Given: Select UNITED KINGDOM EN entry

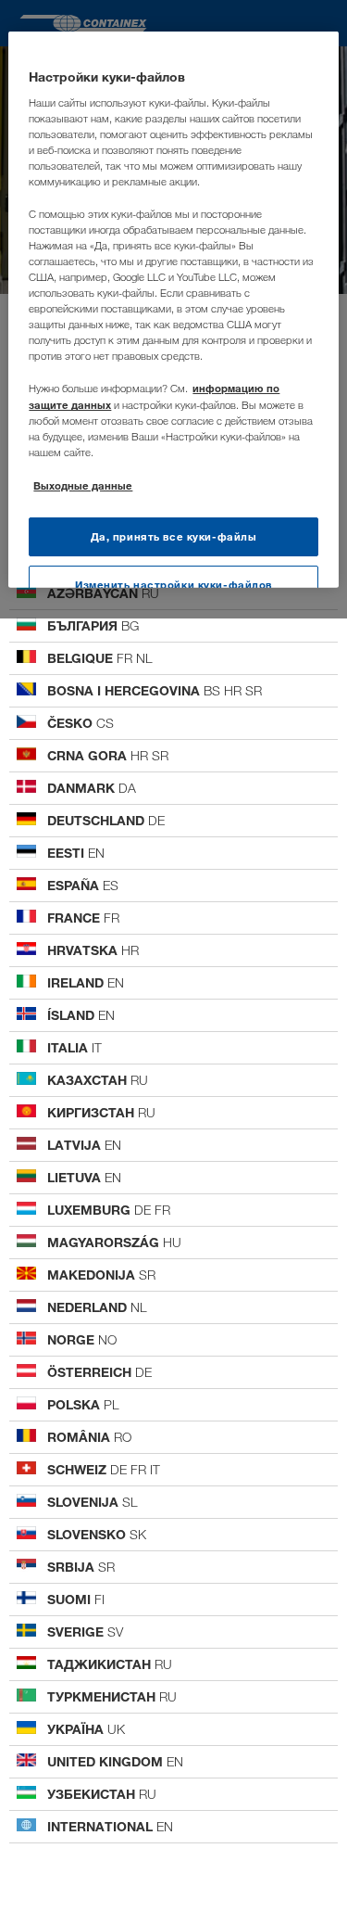Looking at the screenshot, I should point(173,1762).
